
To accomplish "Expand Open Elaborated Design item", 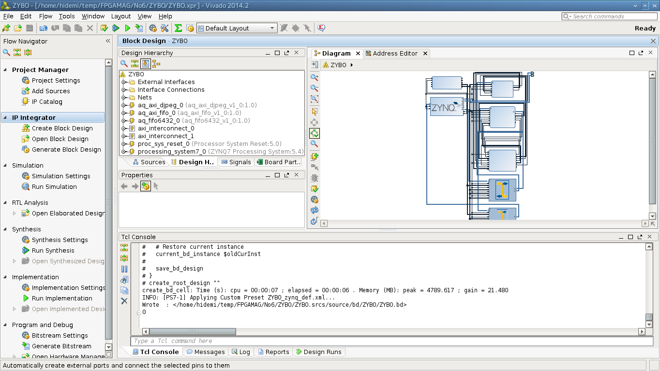I will [14, 213].
